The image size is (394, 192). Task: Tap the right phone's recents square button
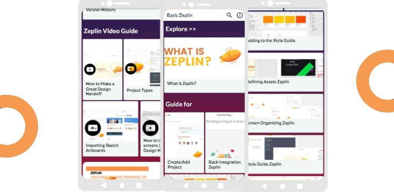coord(299,187)
